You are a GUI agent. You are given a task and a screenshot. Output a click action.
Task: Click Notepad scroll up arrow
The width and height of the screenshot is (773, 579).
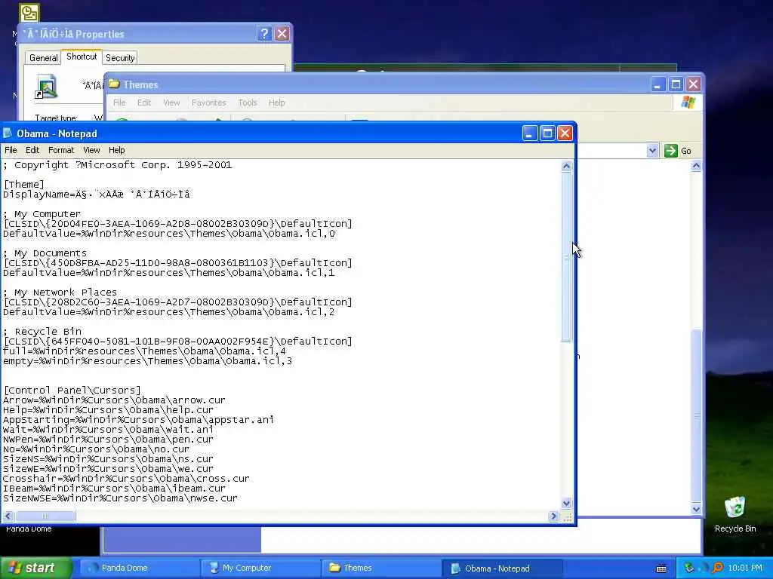(566, 167)
